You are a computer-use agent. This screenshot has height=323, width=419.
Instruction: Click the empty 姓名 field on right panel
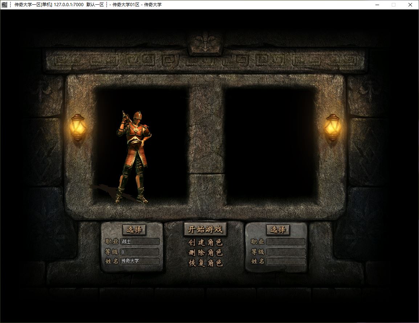coord(285,261)
